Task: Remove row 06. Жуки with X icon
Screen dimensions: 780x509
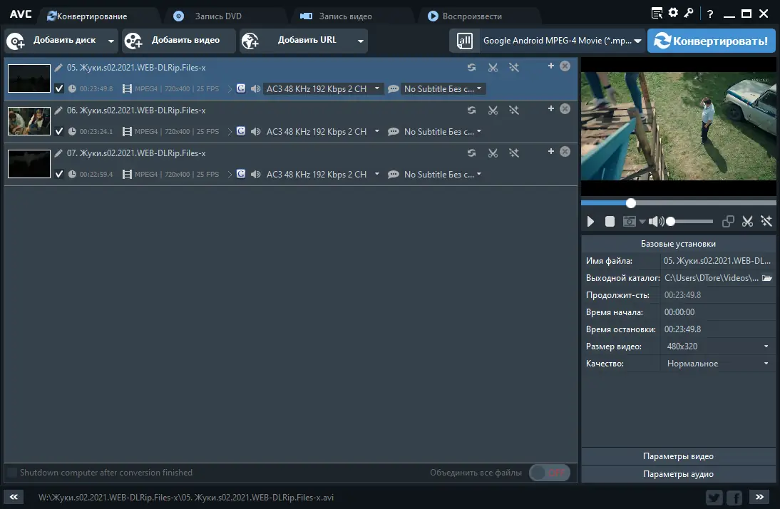Action: 565,108
